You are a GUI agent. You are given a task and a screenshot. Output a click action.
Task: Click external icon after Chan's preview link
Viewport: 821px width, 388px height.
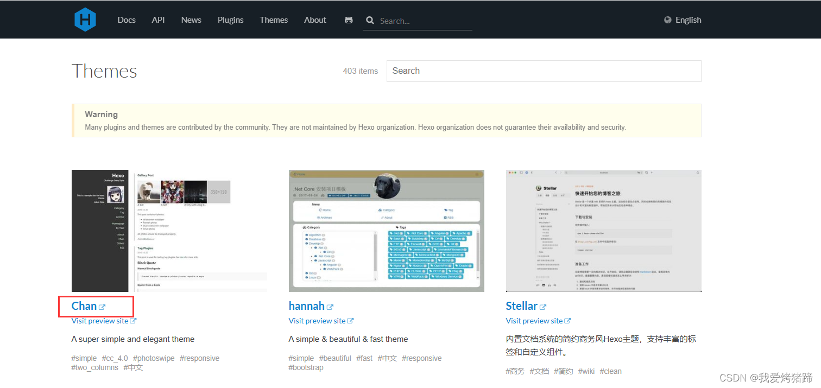(134, 321)
